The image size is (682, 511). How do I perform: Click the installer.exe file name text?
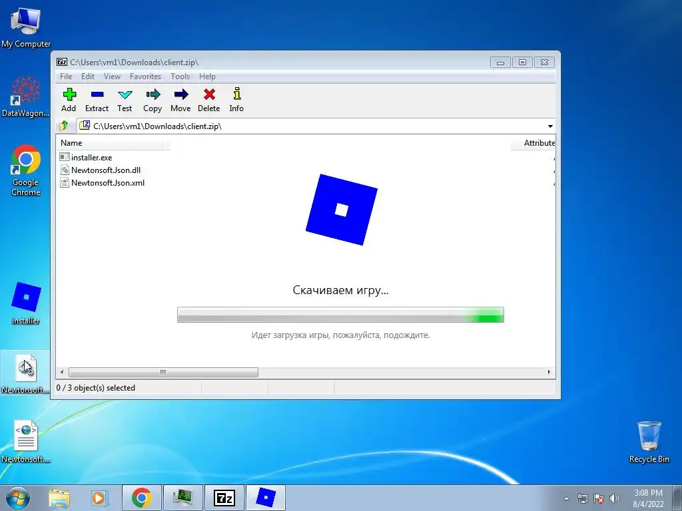coord(92,157)
